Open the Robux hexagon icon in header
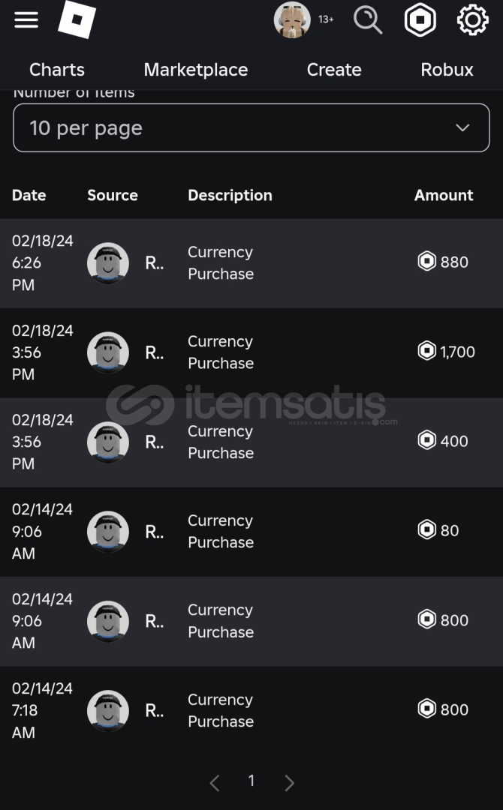Image resolution: width=503 pixels, height=810 pixels. point(420,20)
